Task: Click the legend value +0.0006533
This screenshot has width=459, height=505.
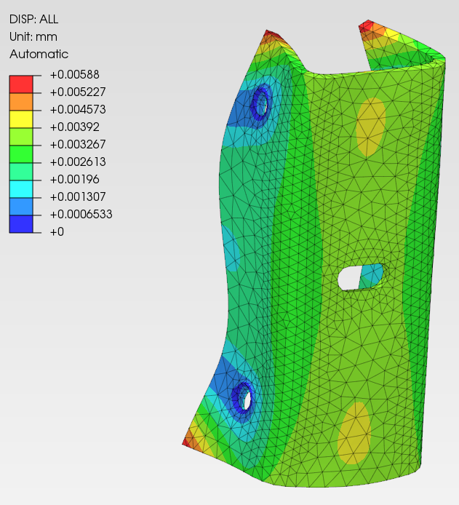Action: [81, 214]
